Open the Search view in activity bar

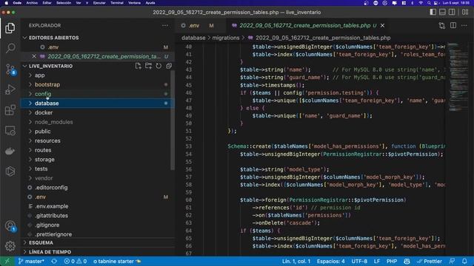[x=10, y=48]
